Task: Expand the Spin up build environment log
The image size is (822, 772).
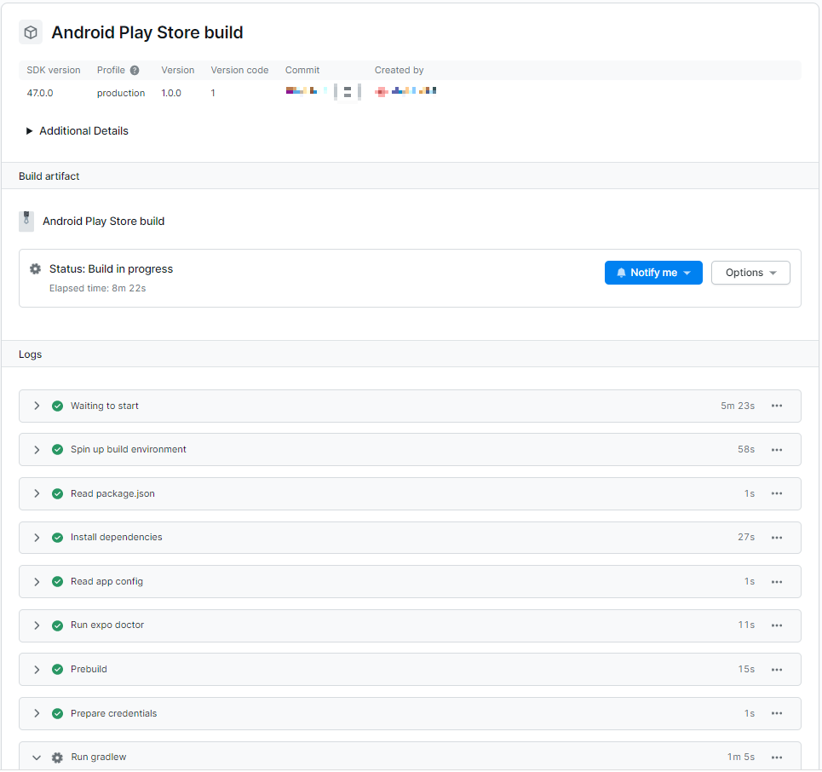Action: (37, 450)
